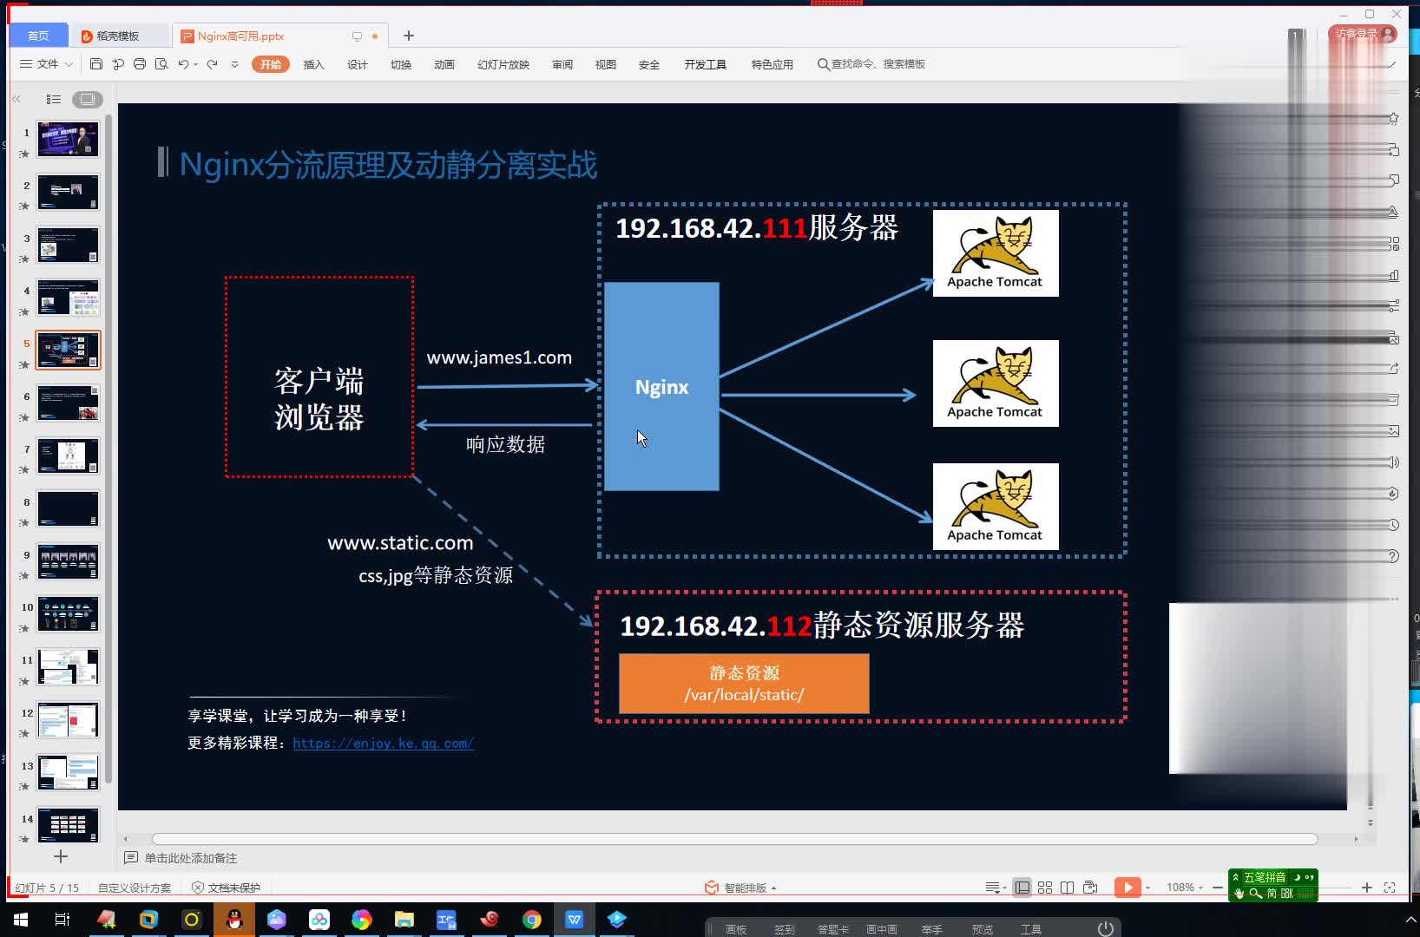Open the quick access toolbar customize dropdown
The image size is (1420, 937).
point(234,65)
